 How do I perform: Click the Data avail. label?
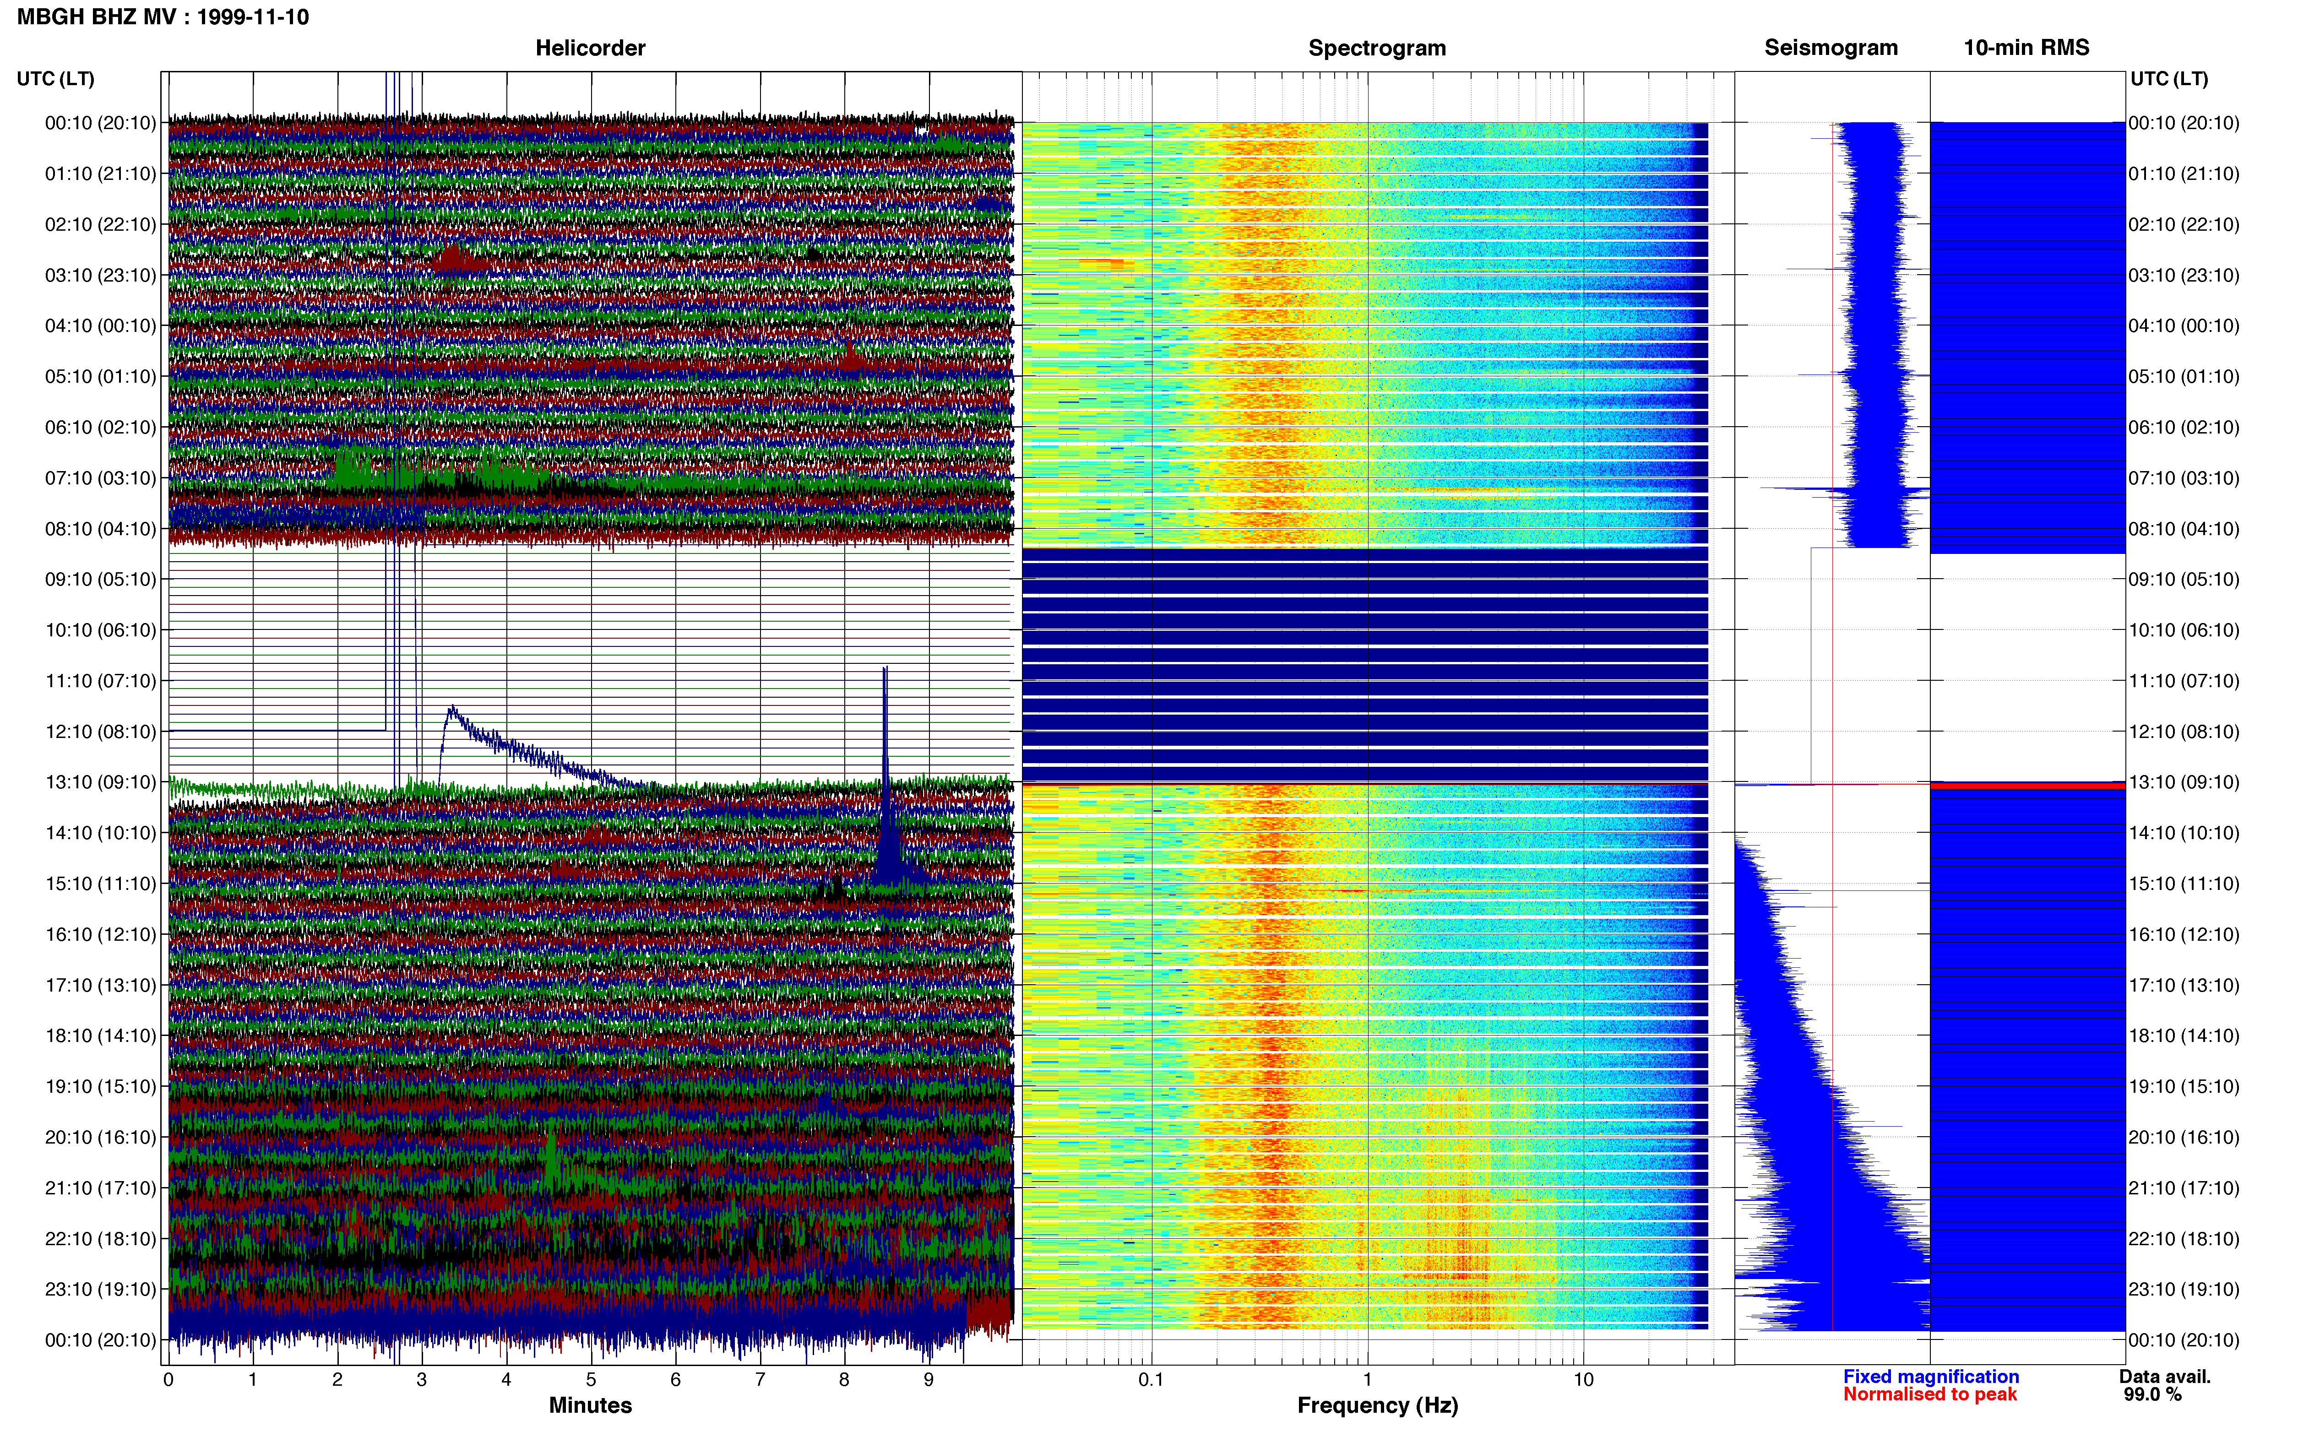point(2165,1376)
